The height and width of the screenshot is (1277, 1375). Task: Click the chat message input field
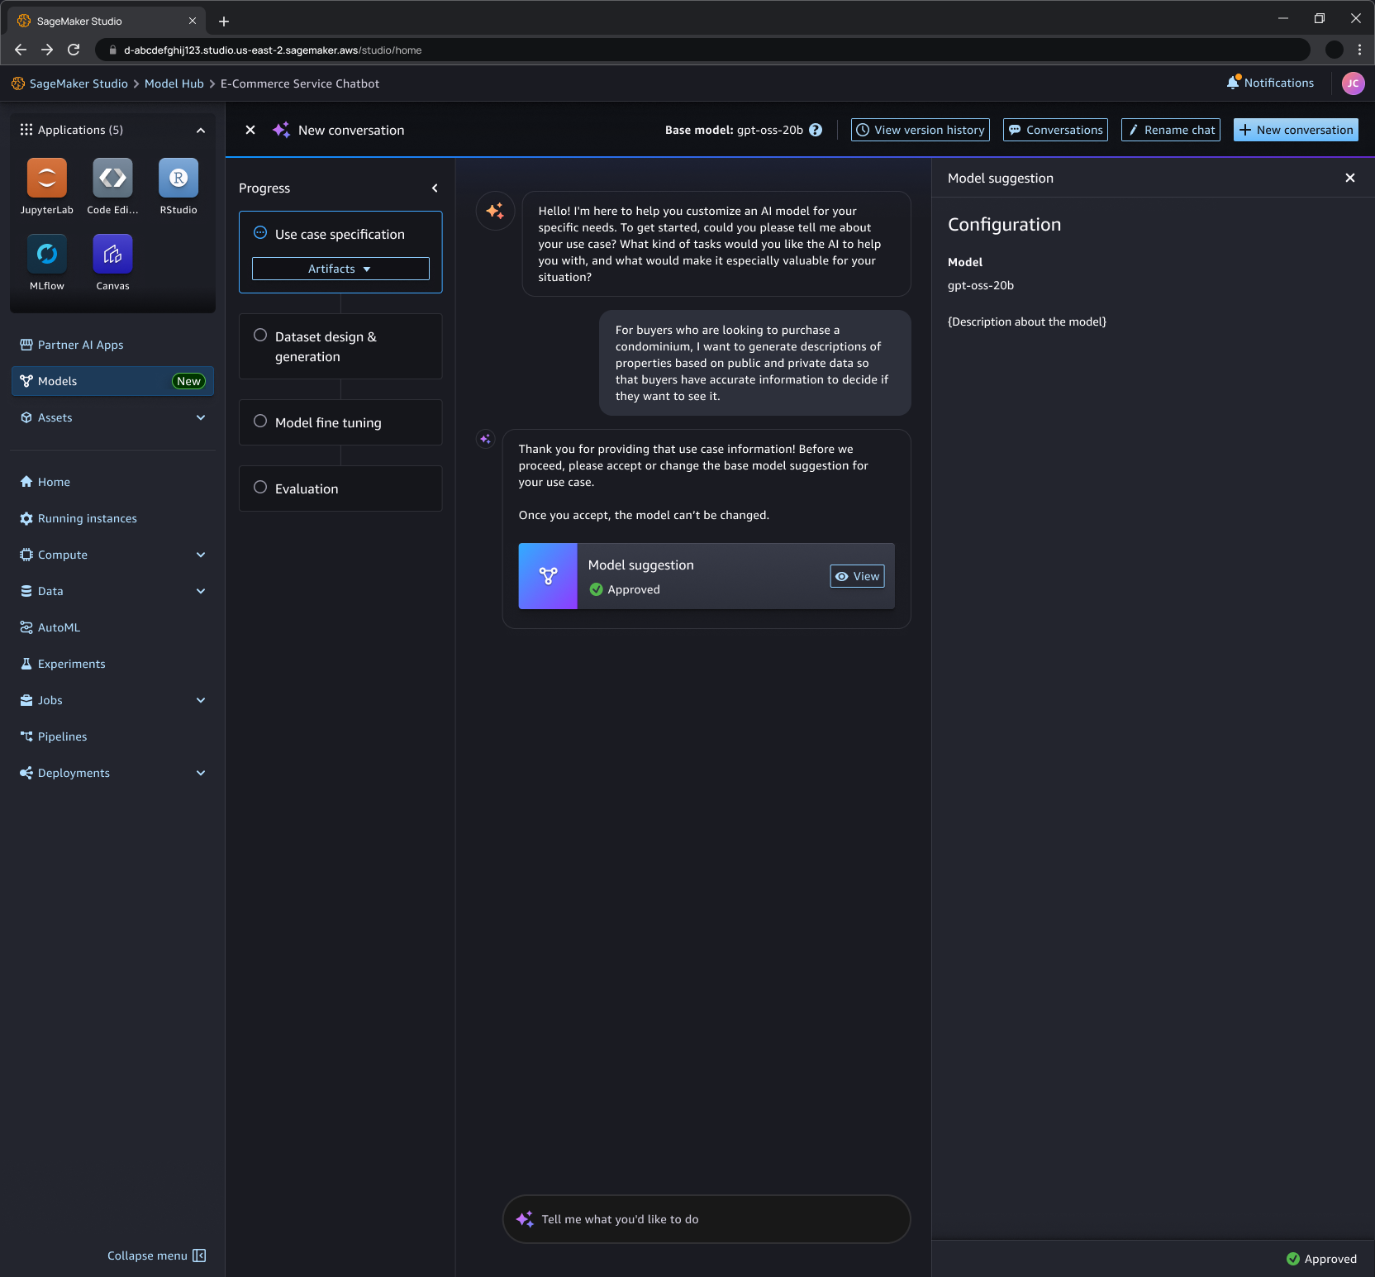pyautogui.click(x=707, y=1219)
